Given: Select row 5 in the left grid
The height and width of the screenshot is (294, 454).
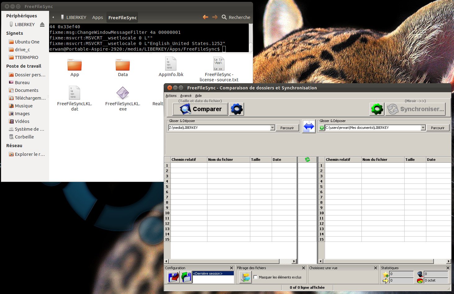Looking at the screenshot, I should coord(167,187).
